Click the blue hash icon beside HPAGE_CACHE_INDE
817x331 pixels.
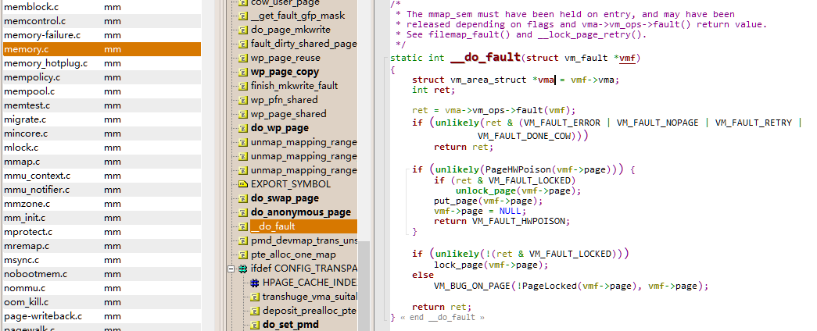pyautogui.click(x=255, y=283)
